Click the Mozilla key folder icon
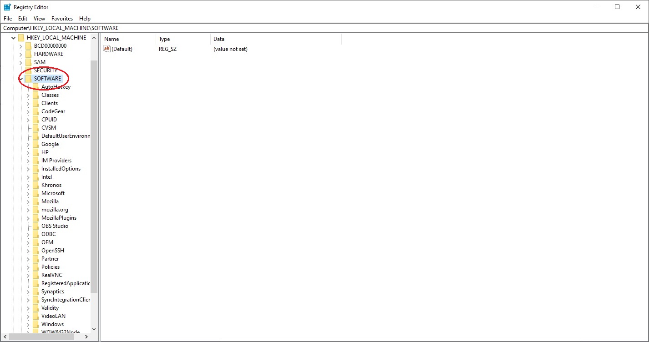Viewport: 649px width, 342px height. (35, 201)
